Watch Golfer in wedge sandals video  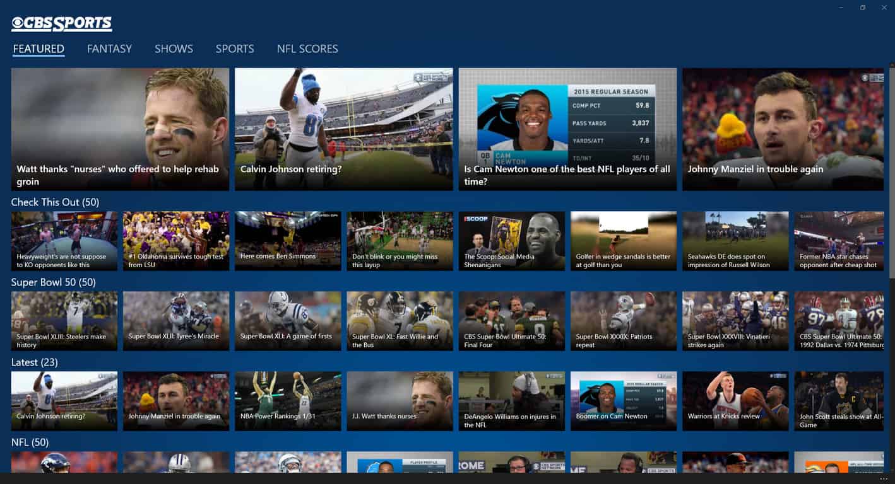point(624,241)
